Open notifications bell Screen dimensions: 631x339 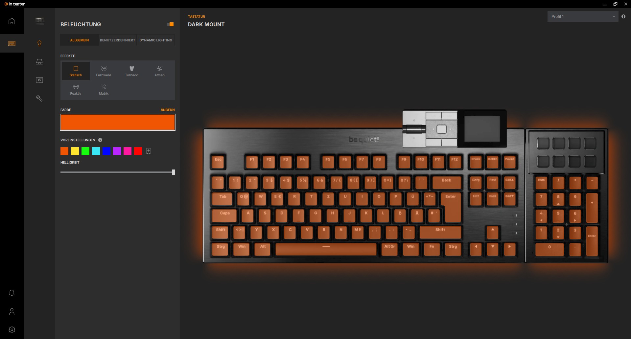tap(12, 293)
